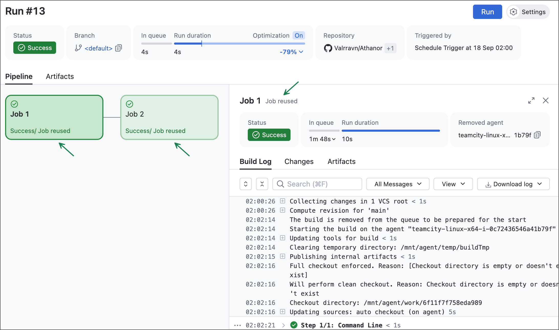Expand Job 1 panel to fullscreen
559x330 pixels.
tap(531, 100)
